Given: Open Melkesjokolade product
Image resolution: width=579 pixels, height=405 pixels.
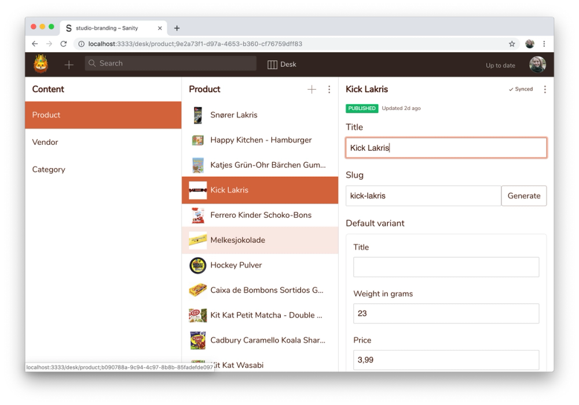Looking at the screenshot, I should (x=260, y=240).
